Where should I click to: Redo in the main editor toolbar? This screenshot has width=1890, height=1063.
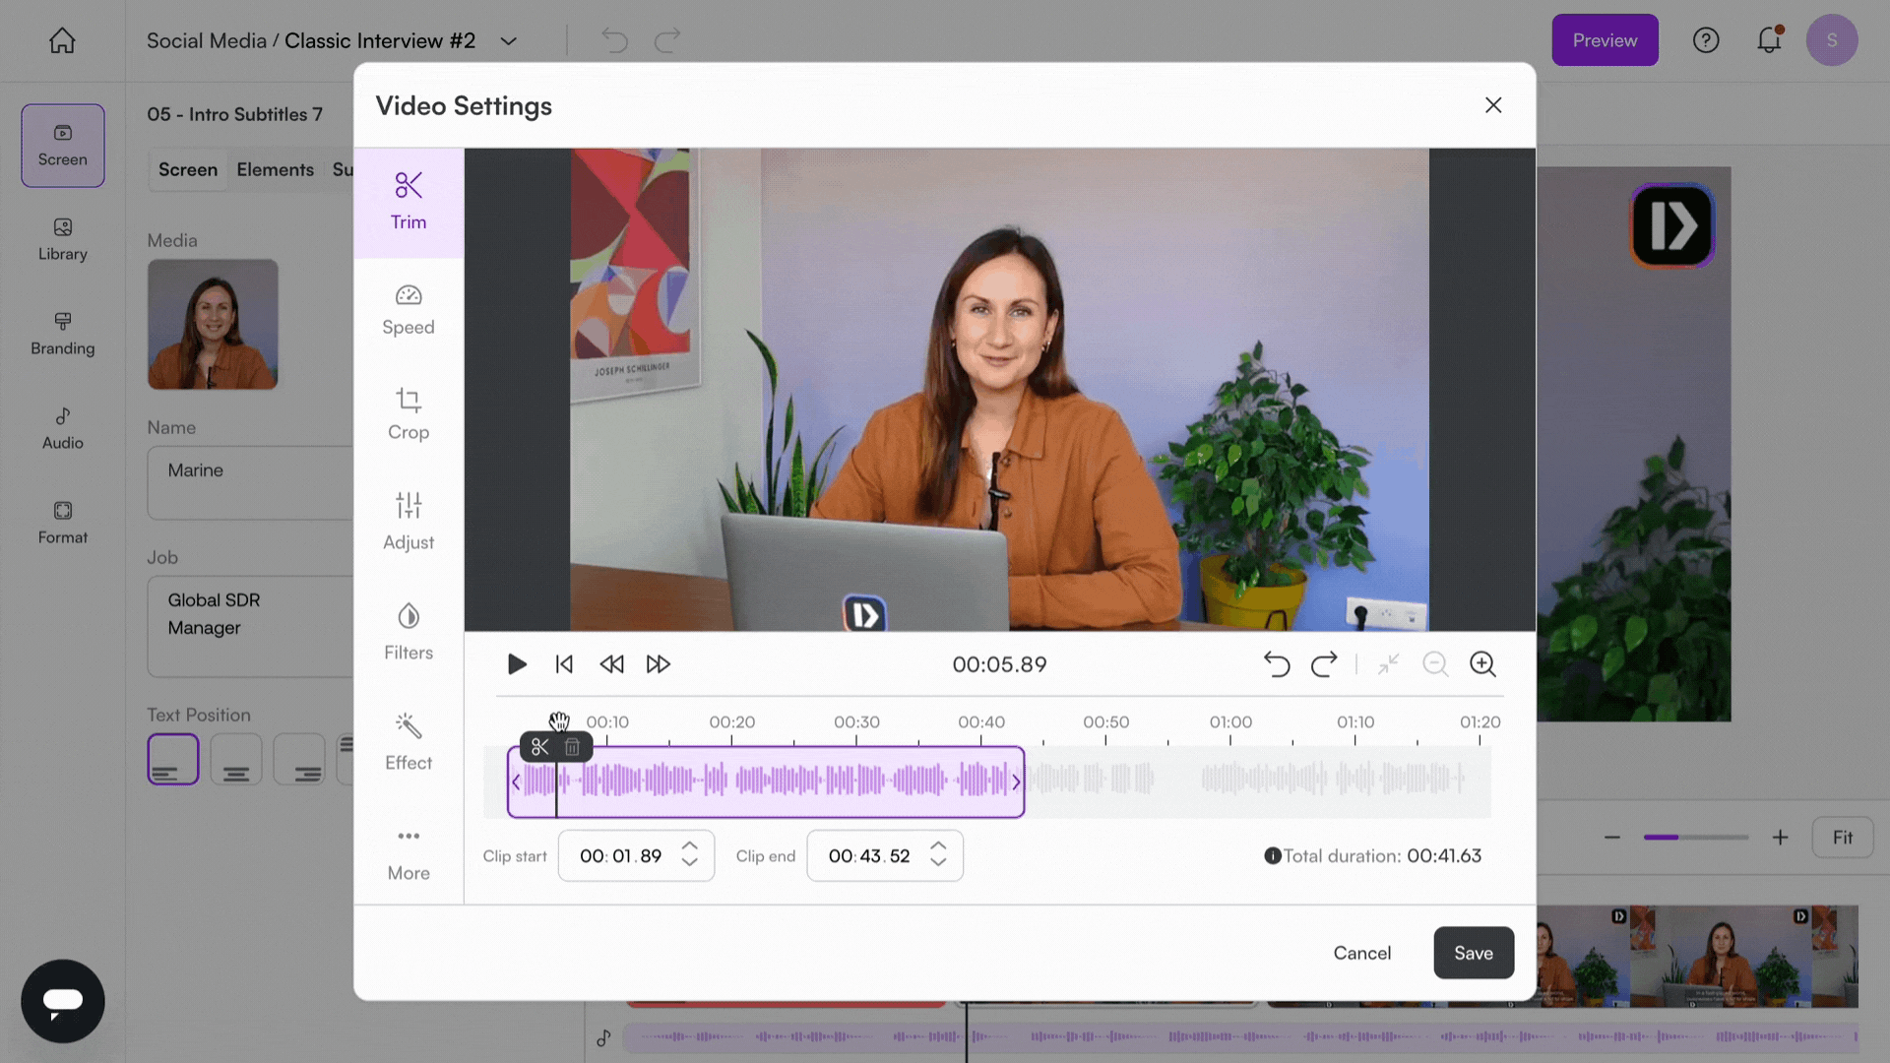pyautogui.click(x=667, y=40)
